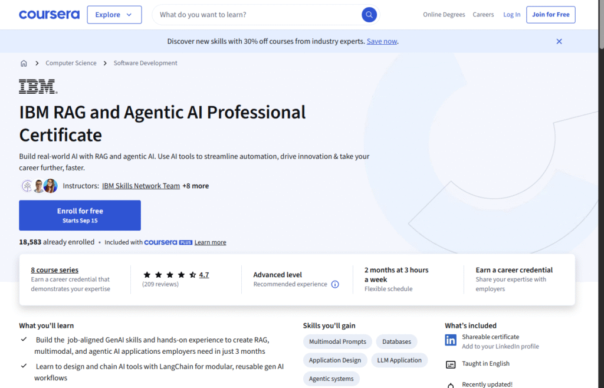
Task: Click the LinkedIn shareable certificate icon
Action: coord(451,340)
